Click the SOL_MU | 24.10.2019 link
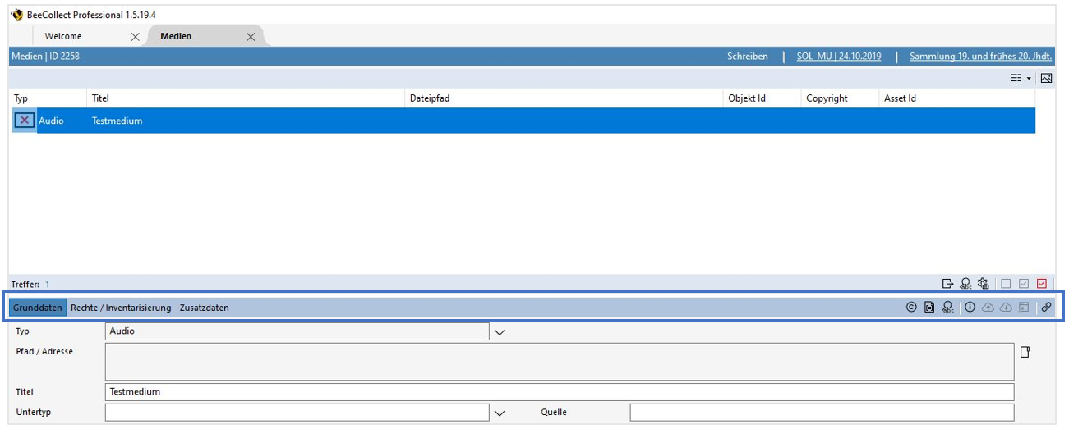 point(838,57)
